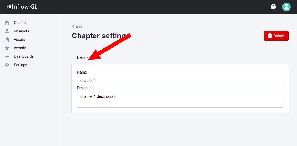Viewport: 297px width, 146px height.
Task: Click the InflowKit logo
Action: [x=22, y=7]
